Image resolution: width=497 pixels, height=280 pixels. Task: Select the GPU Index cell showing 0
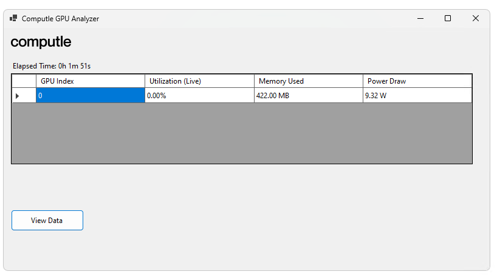click(90, 96)
